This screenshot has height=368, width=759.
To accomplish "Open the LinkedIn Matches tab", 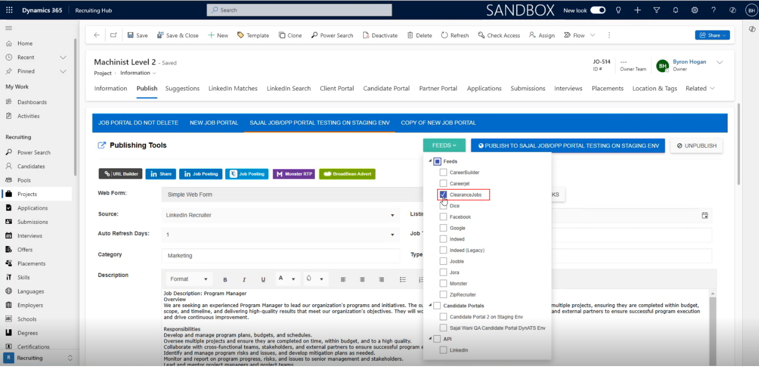I will click(x=233, y=89).
